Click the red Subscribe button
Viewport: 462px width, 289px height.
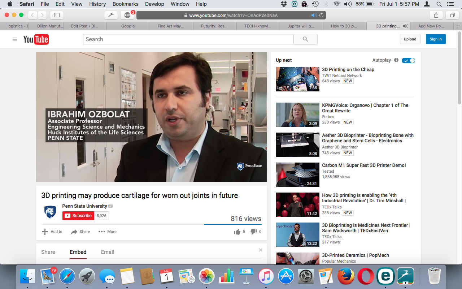click(x=78, y=216)
